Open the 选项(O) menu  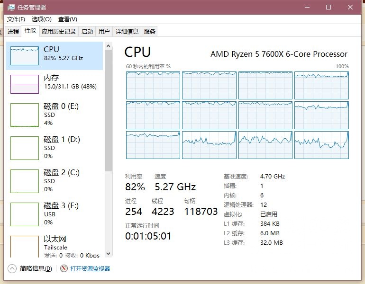click(41, 19)
